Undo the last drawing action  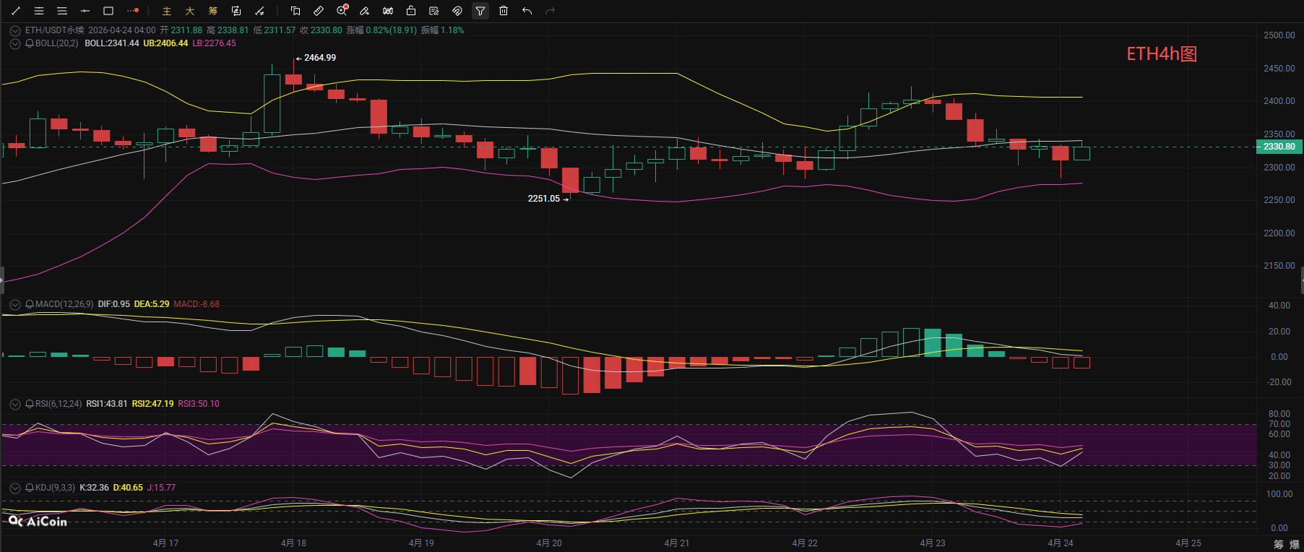pos(527,11)
